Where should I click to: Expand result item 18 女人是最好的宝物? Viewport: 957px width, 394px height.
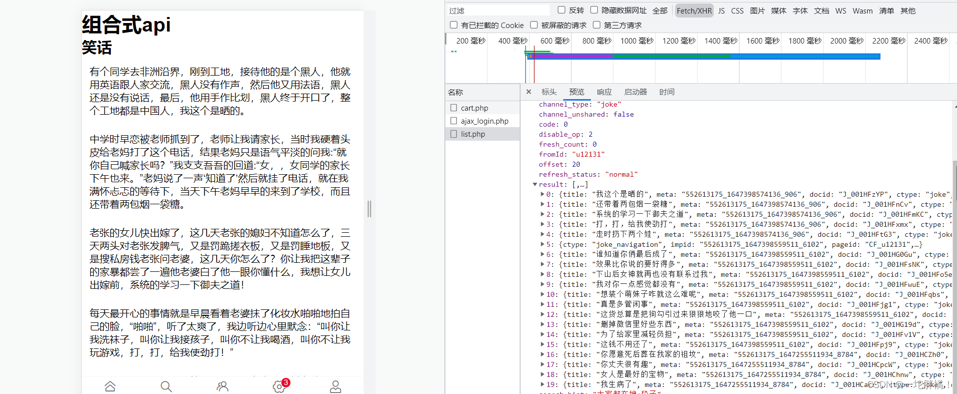(x=542, y=374)
